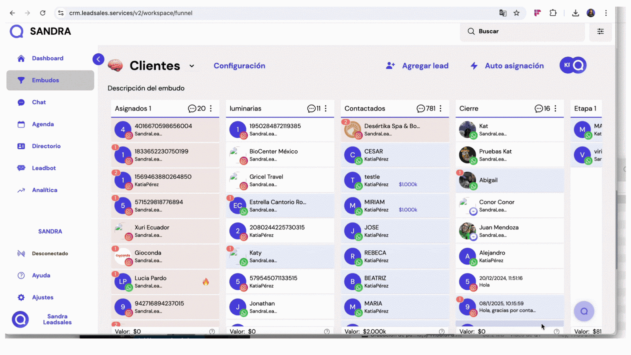This screenshot has height=355, width=631.
Task: Collapse the sidebar with the arrow button
Action: tap(98, 59)
